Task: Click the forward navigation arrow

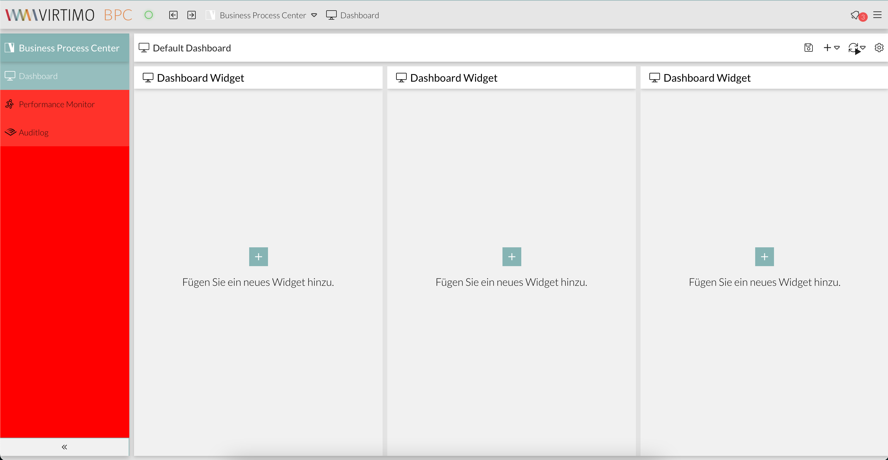Action: [191, 15]
